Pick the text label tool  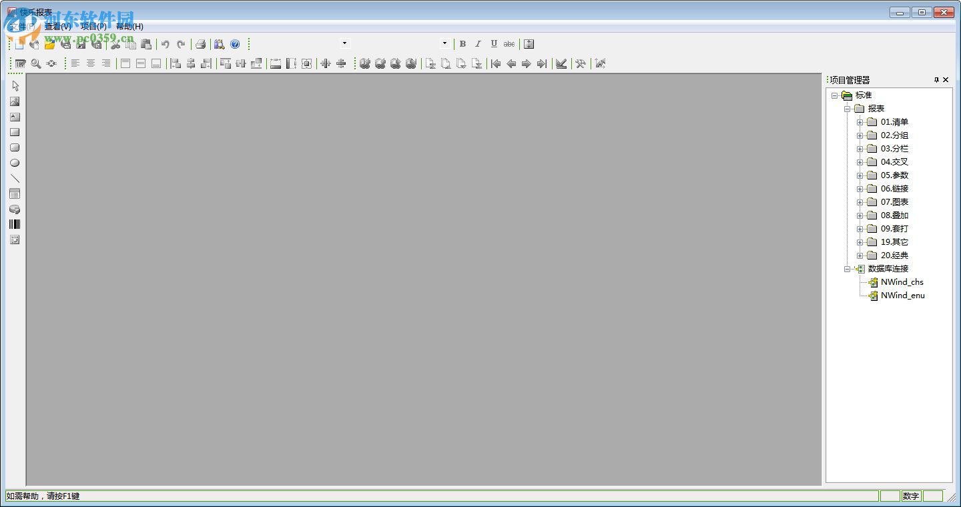pyautogui.click(x=15, y=117)
